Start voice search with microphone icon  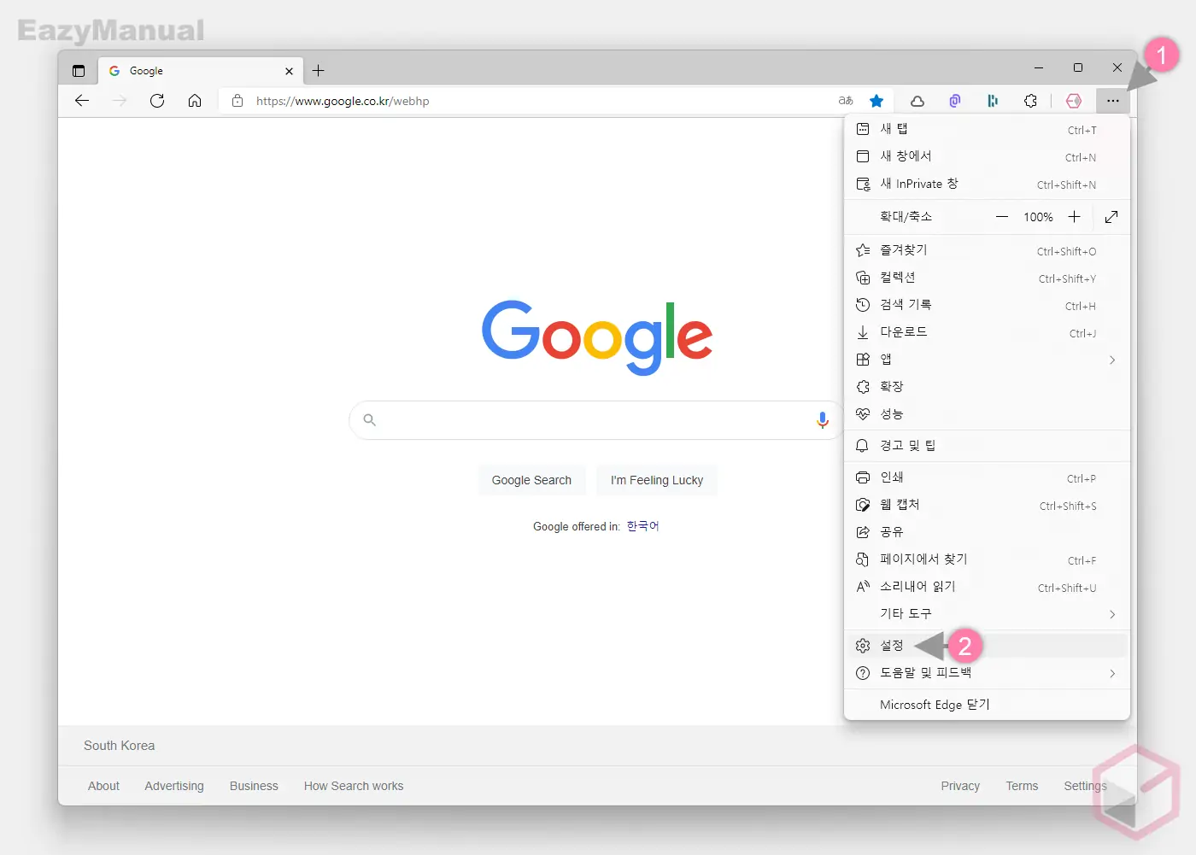[x=822, y=420]
